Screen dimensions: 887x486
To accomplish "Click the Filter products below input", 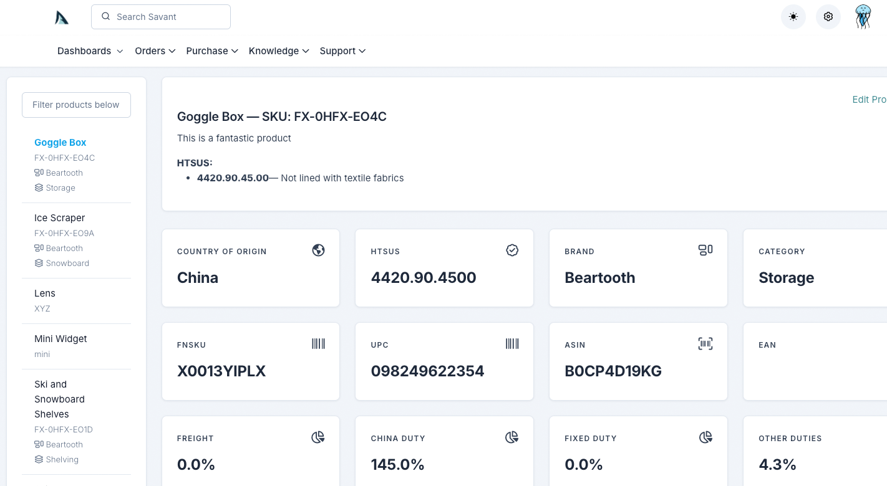I will click(76, 105).
